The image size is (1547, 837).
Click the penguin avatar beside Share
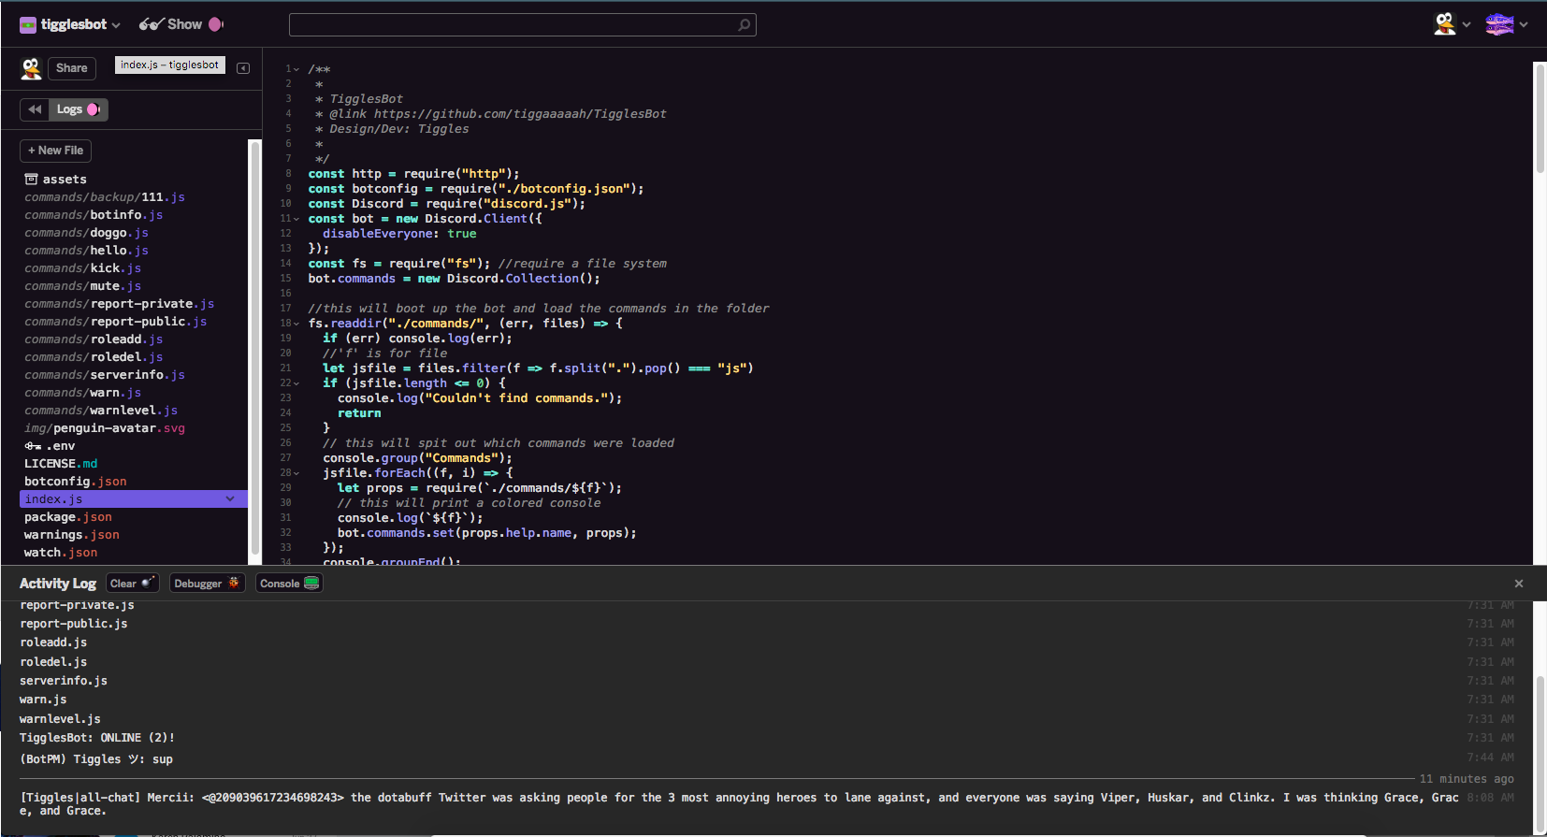pos(31,67)
